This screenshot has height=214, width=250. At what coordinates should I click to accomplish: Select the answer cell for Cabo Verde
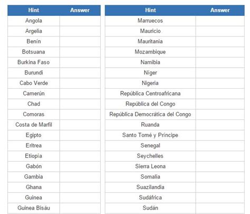click(x=80, y=83)
